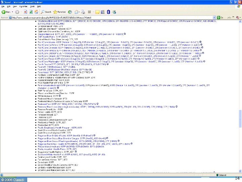The width and height of the screenshot is (242, 182).
Task: Open the Help menu
Action: (39, 6)
